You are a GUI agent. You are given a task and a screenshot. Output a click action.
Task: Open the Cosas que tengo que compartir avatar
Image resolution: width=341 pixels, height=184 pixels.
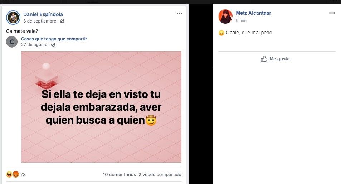pos(12,42)
